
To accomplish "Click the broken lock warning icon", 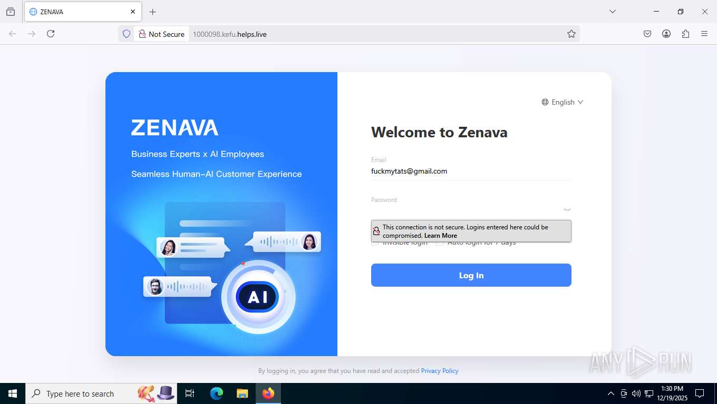I will pyautogui.click(x=376, y=231).
